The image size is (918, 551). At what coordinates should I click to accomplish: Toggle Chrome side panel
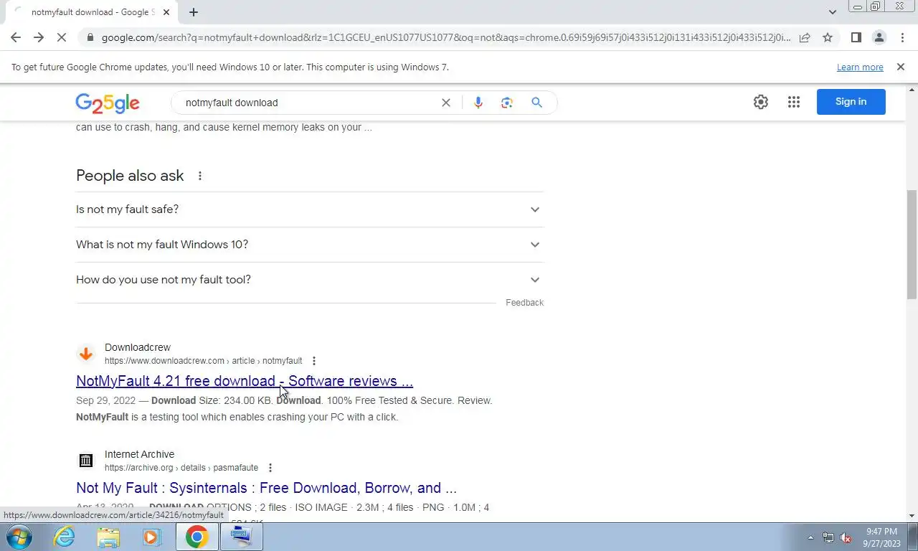(x=856, y=37)
